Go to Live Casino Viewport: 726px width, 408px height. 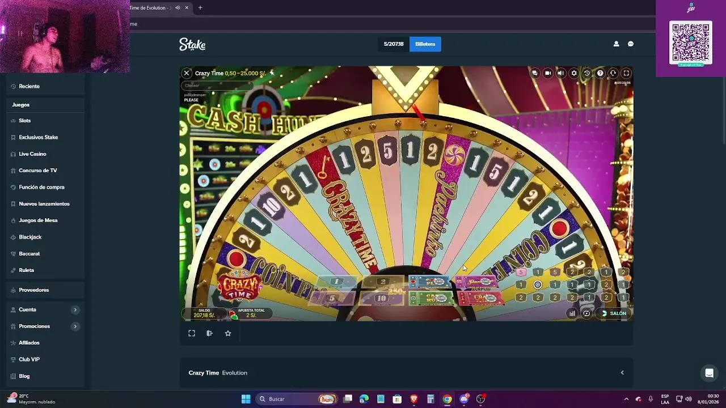32,154
